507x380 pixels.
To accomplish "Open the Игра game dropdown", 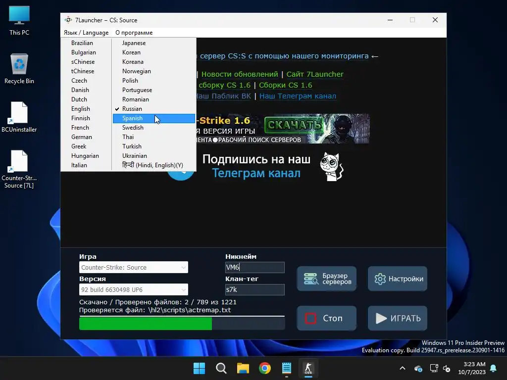I will pyautogui.click(x=134, y=267).
